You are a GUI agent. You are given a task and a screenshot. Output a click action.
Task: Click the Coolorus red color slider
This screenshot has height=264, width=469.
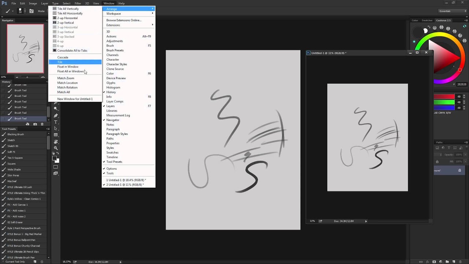click(444, 97)
